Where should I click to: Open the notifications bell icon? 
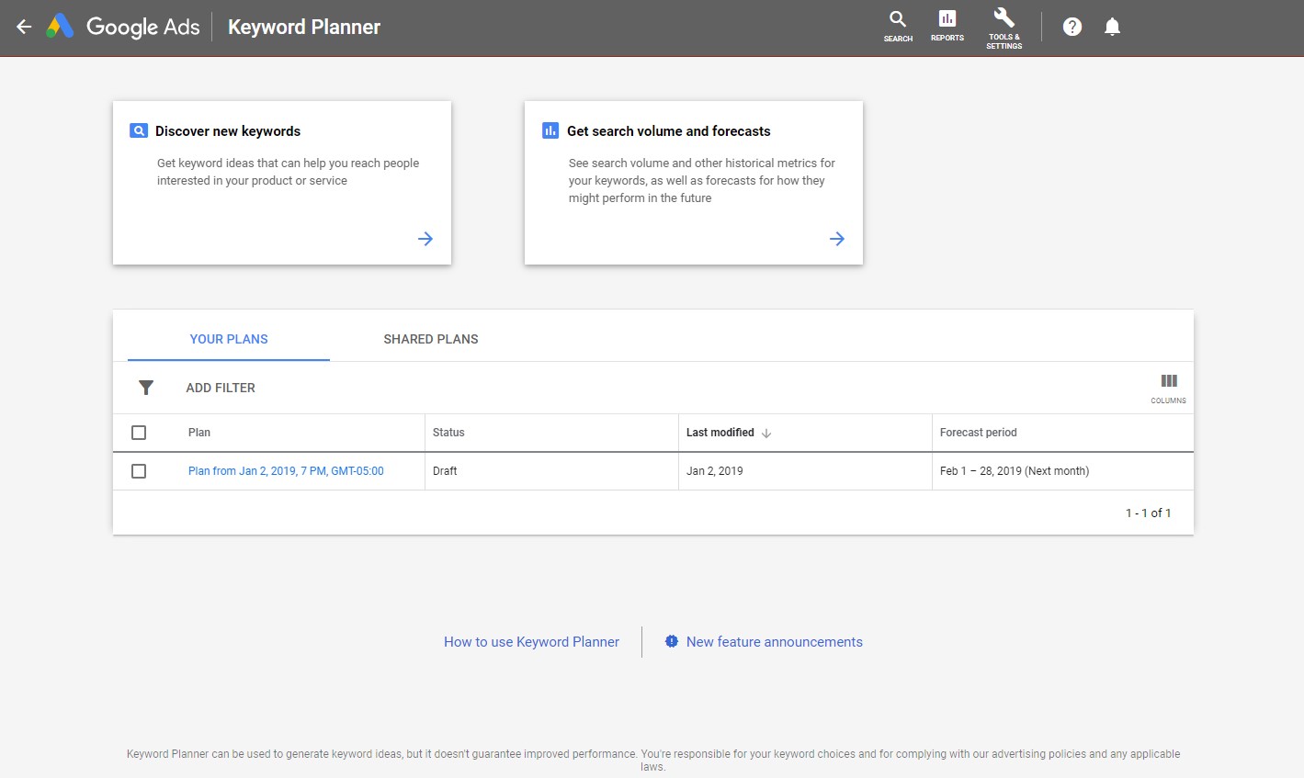[x=1112, y=27]
